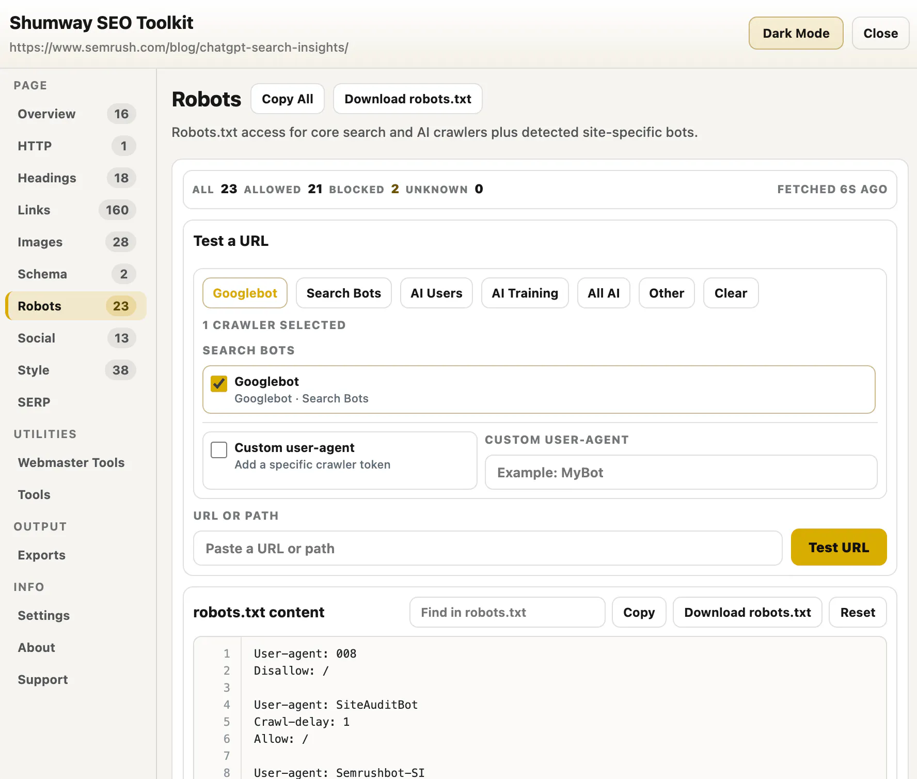Focus the Custom user-agent input field
The image size is (917, 779).
681,472
